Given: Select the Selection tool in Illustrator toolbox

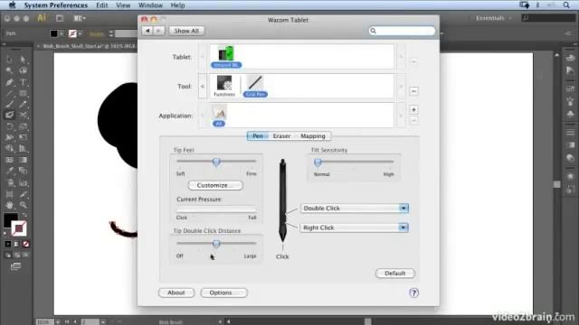Looking at the screenshot, I should [10, 59].
